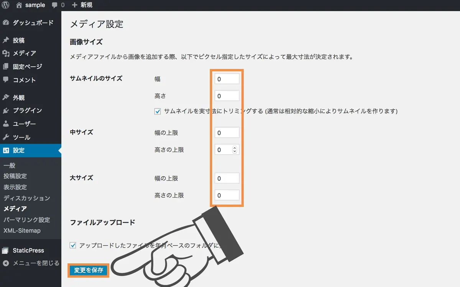Toggle サムネイルを実寸法にトリミングする checkbox
Viewport: 460px width, 287px height.
pos(158,112)
